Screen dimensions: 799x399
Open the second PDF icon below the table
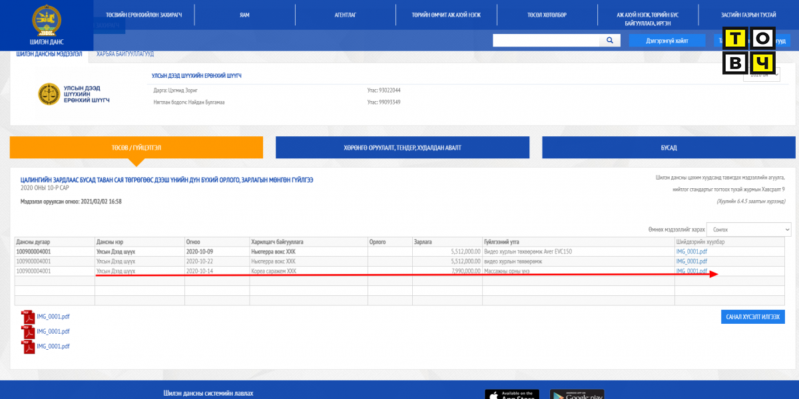click(x=29, y=331)
